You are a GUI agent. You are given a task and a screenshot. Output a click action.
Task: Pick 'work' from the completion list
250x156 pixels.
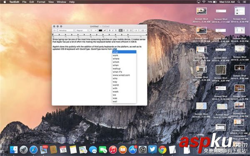coord(124,55)
